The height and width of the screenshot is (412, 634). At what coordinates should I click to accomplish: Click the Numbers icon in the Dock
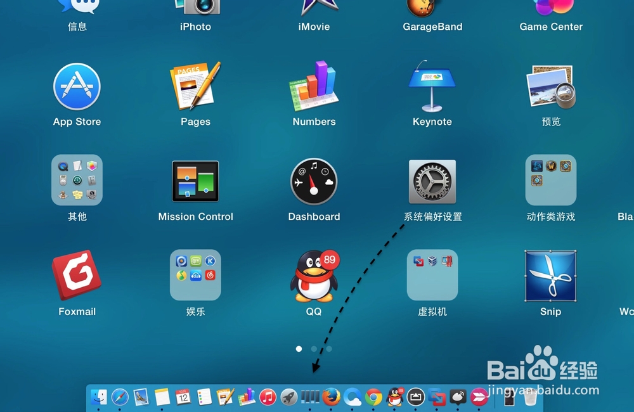point(247,397)
